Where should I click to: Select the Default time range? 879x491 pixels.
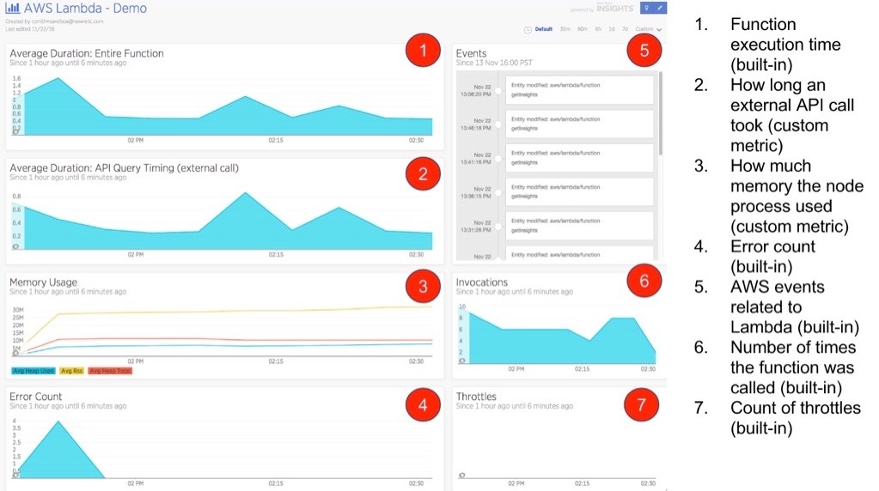(543, 29)
